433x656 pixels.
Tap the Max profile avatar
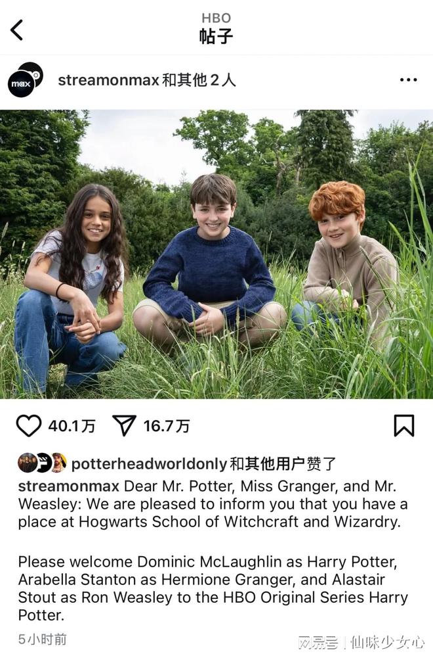coord(26,80)
